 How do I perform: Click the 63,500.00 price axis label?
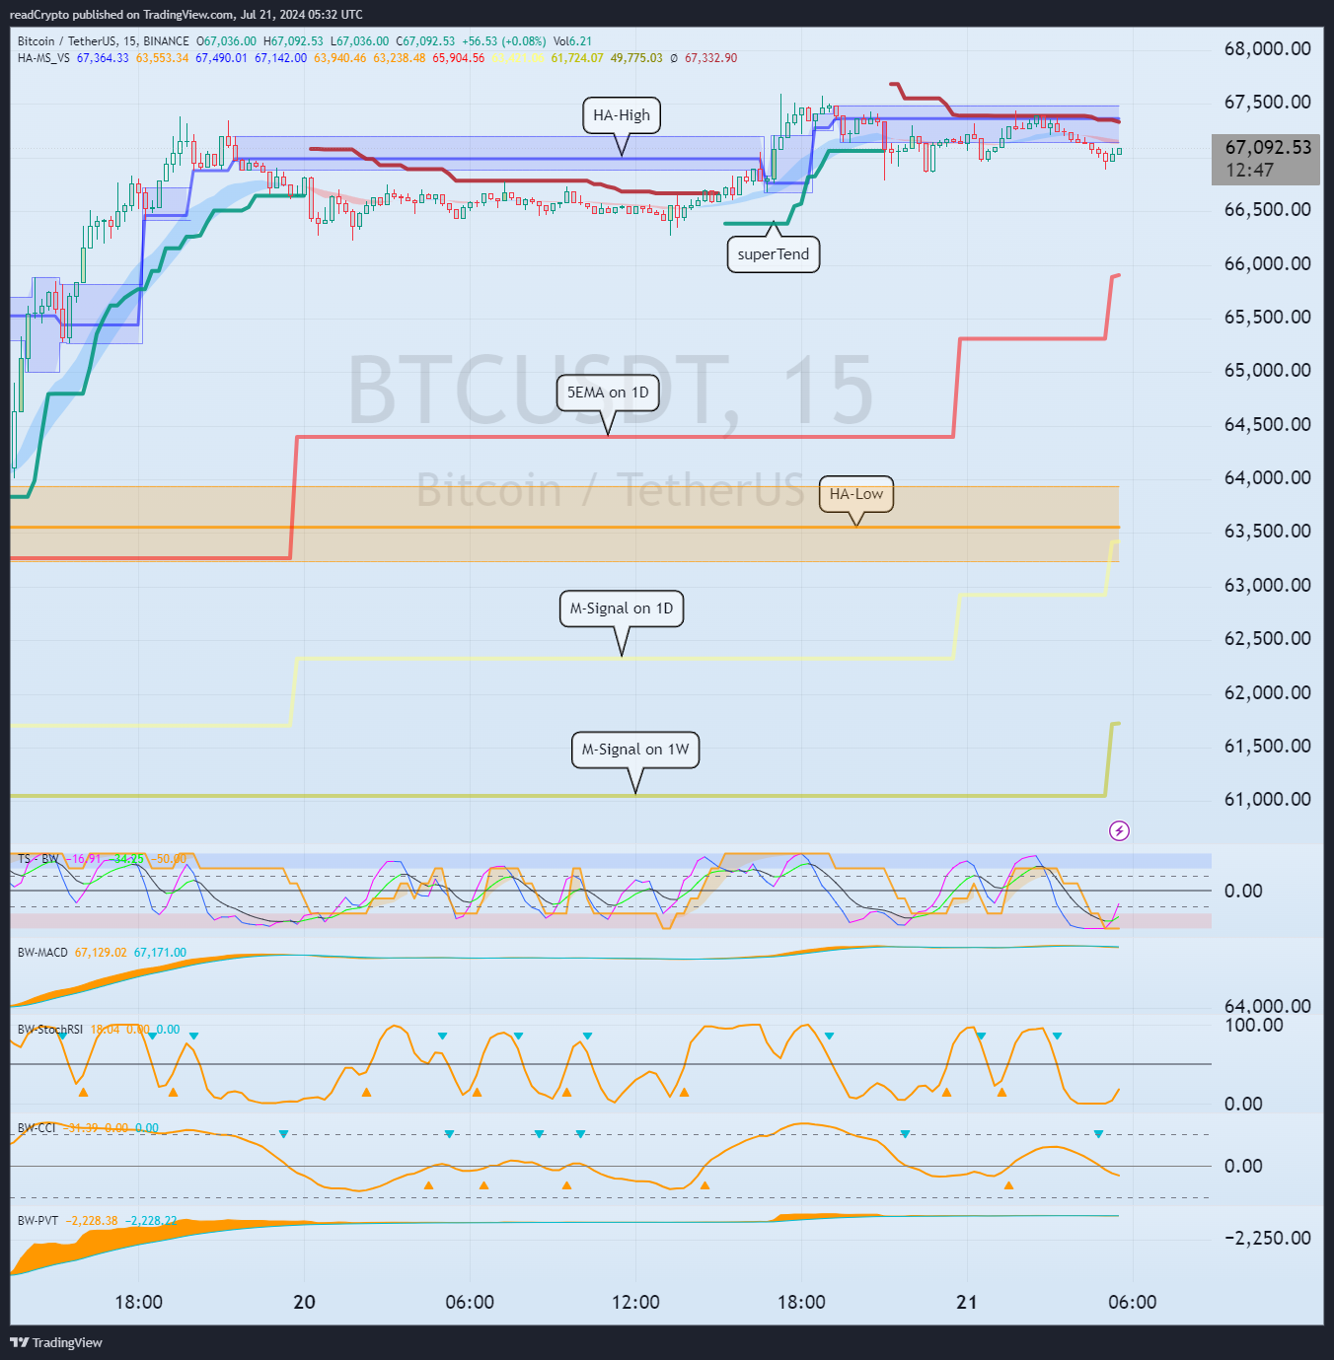[1267, 532]
